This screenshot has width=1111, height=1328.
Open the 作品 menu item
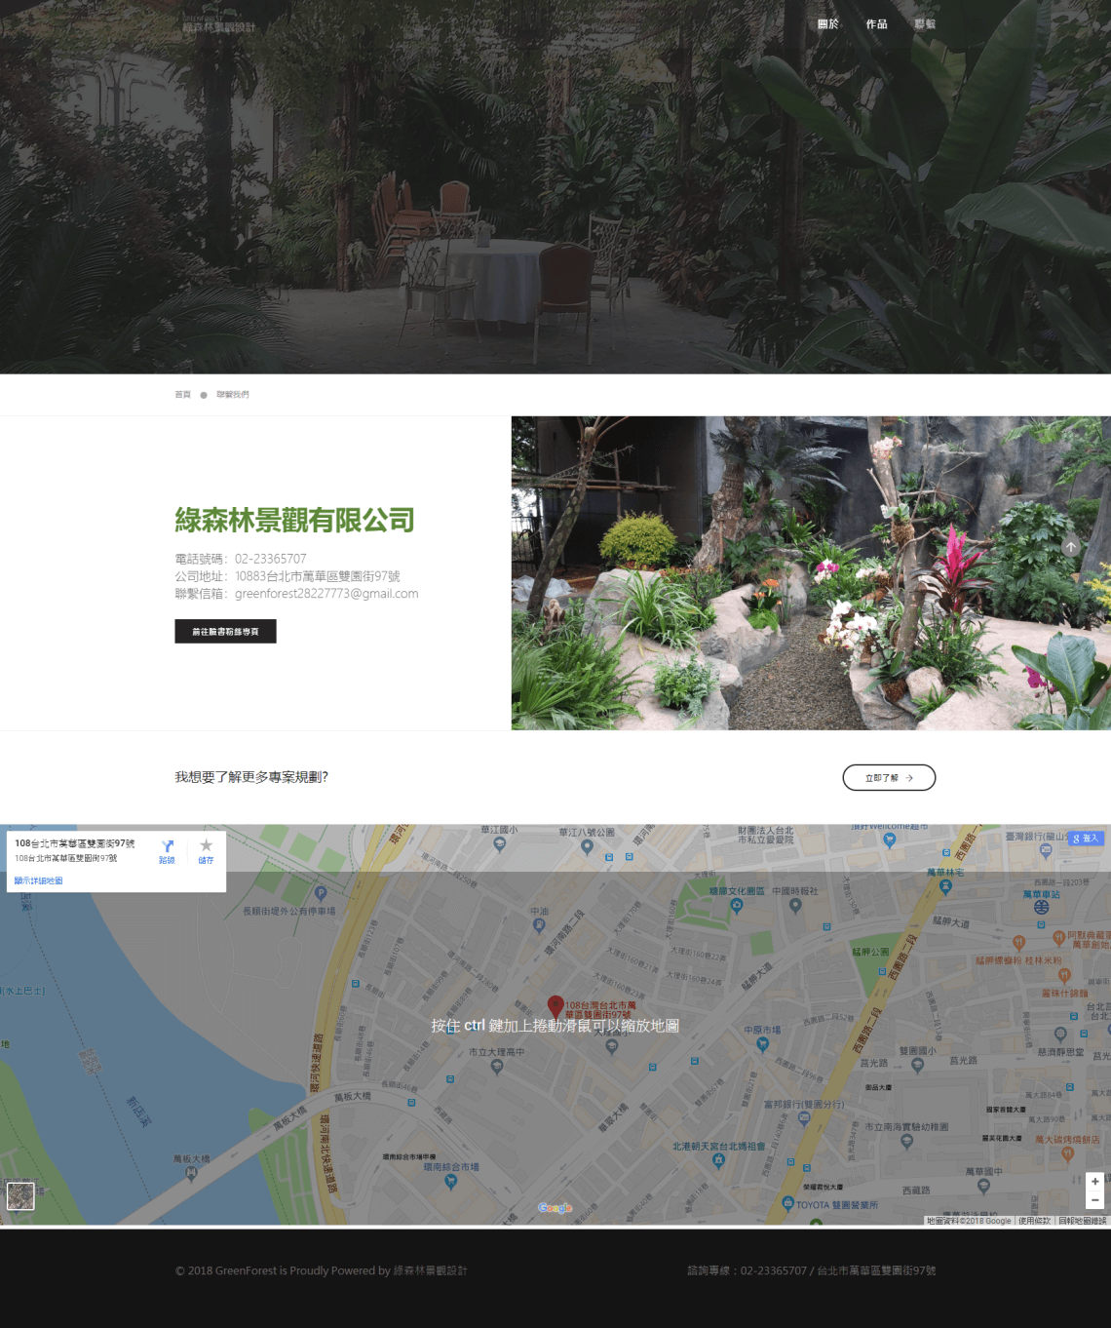[x=876, y=24]
